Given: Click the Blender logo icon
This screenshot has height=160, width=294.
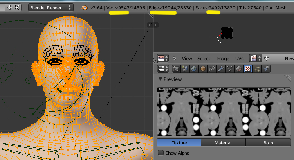Looking at the screenshot, I should (84, 8).
